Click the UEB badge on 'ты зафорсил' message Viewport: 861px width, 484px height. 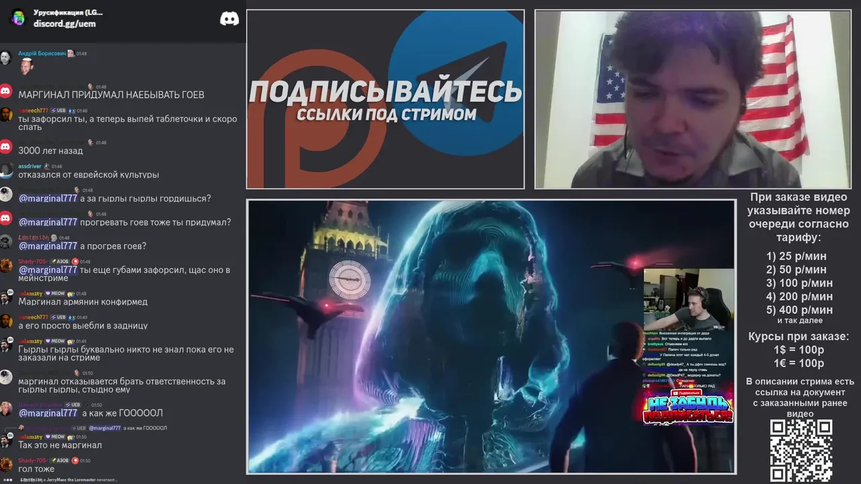tap(58, 111)
